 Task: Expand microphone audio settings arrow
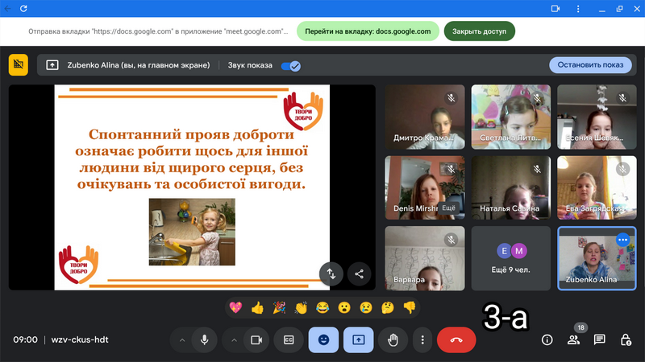click(182, 339)
